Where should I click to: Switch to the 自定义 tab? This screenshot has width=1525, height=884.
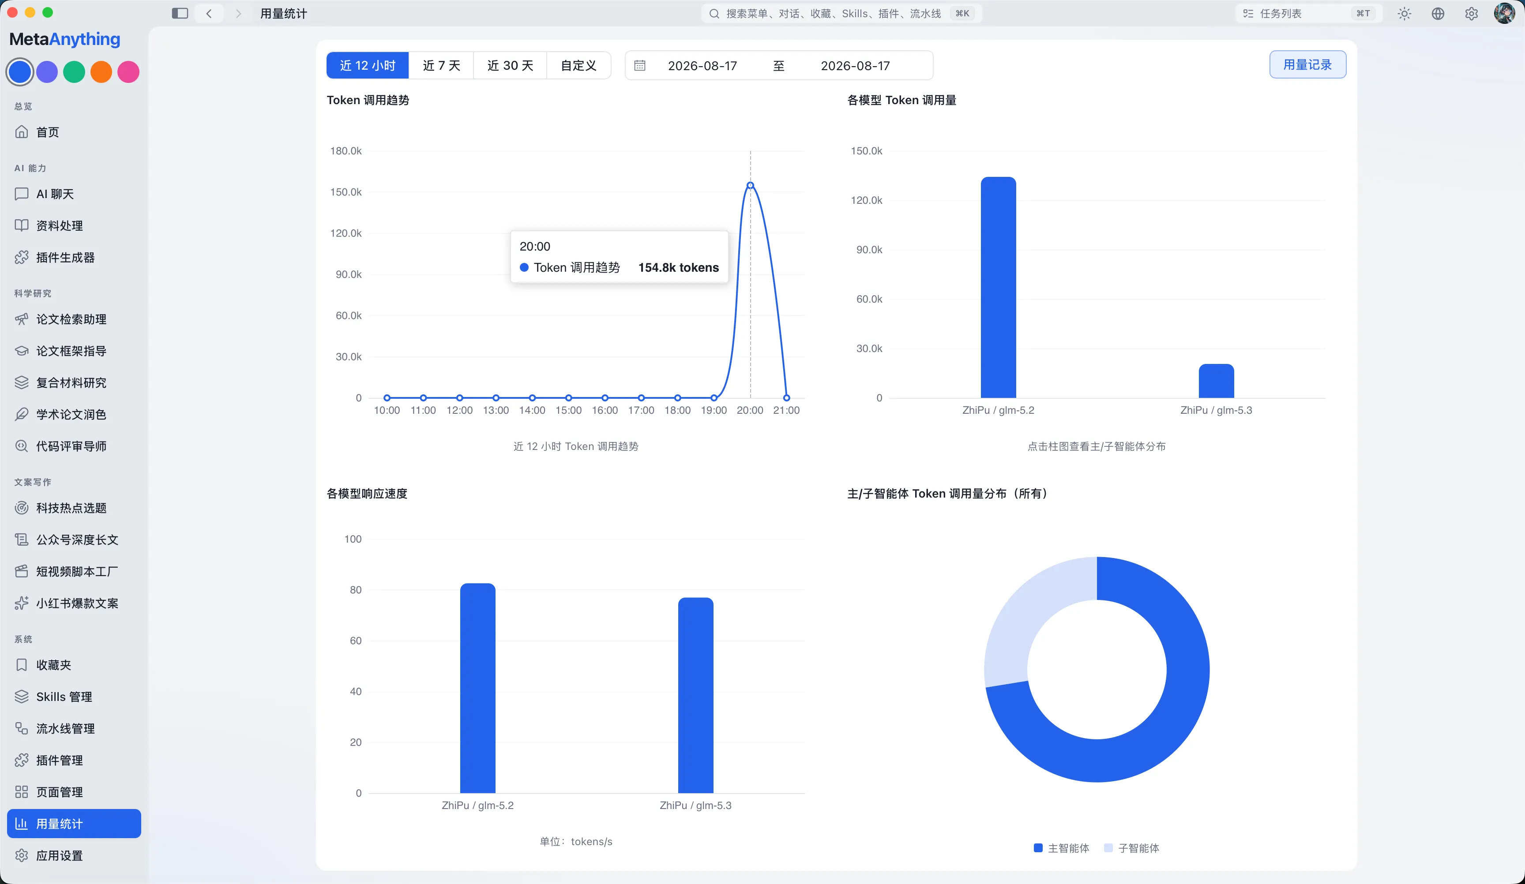tap(578, 65)
